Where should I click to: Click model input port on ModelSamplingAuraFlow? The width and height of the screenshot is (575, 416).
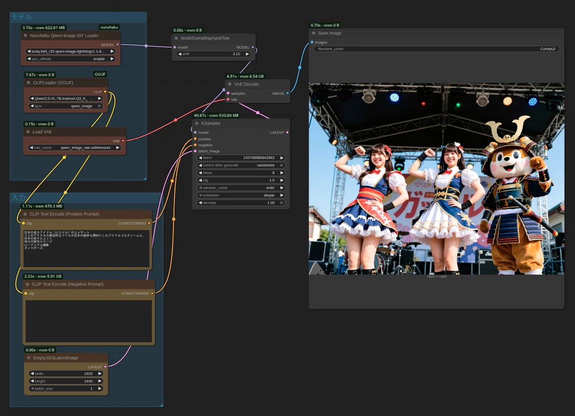174,47
